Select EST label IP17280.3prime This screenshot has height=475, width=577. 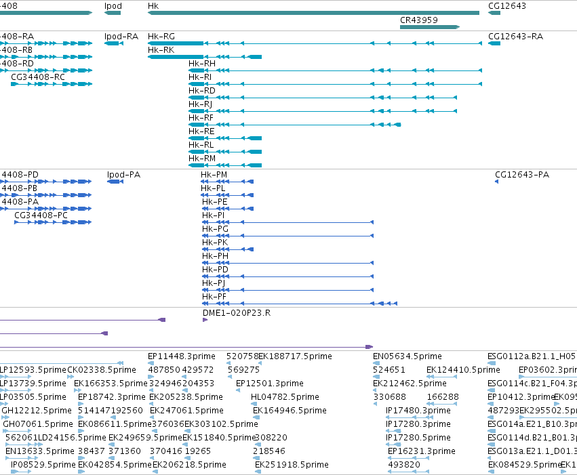point(418,424)
